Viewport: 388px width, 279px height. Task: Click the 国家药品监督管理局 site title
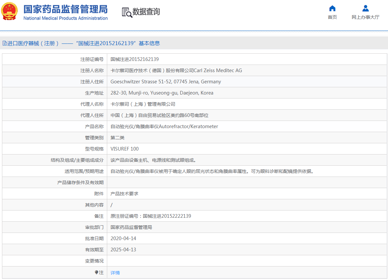[65, 9]
